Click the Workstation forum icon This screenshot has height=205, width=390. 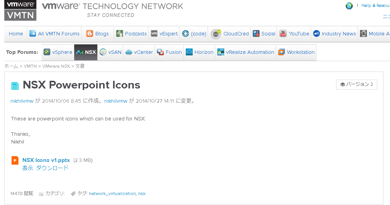click(x=281, y=52)
